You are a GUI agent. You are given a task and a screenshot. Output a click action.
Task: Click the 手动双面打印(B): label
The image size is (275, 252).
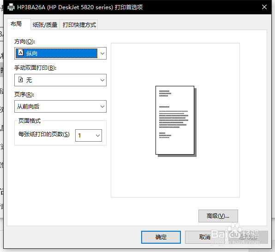click(x=35, y=68)
